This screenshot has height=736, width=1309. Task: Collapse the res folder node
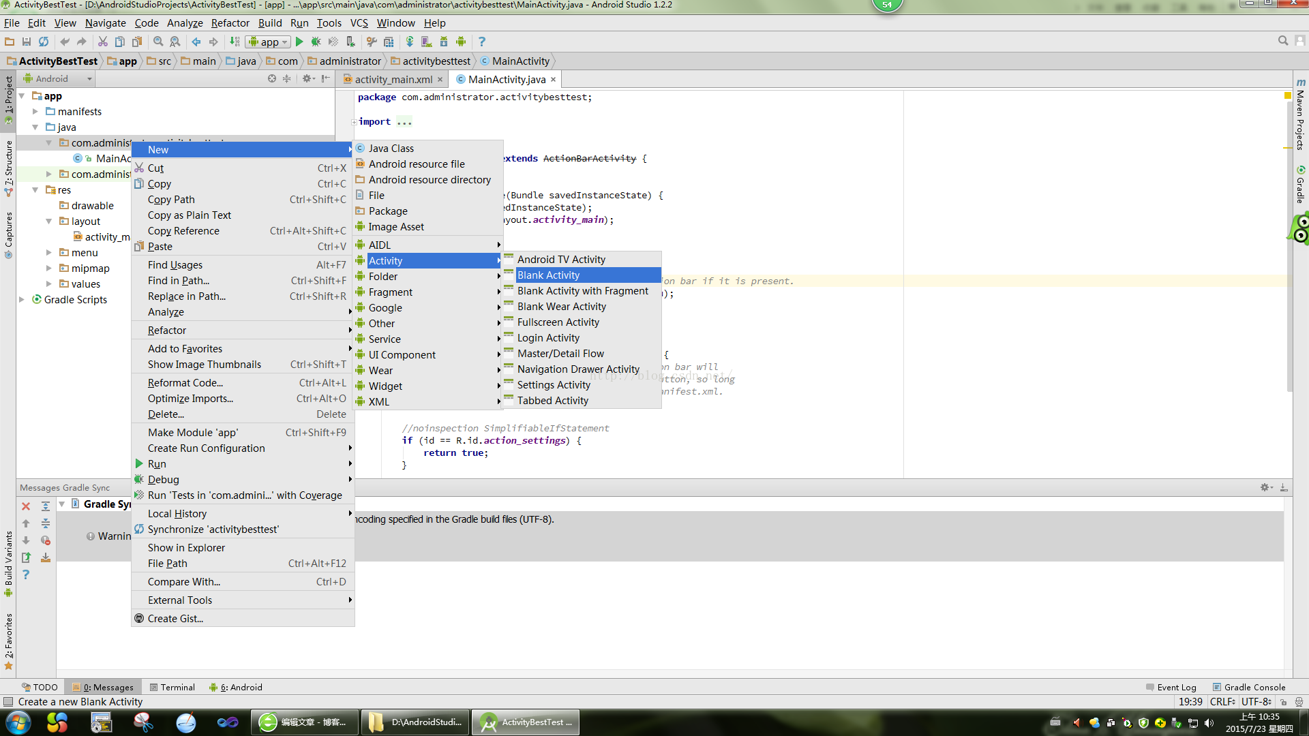click(35, 190)
